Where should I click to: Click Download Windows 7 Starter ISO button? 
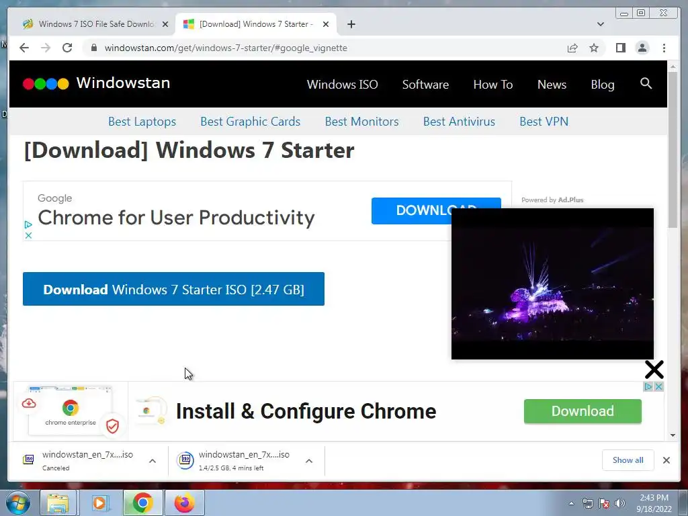tap(173, 289)
